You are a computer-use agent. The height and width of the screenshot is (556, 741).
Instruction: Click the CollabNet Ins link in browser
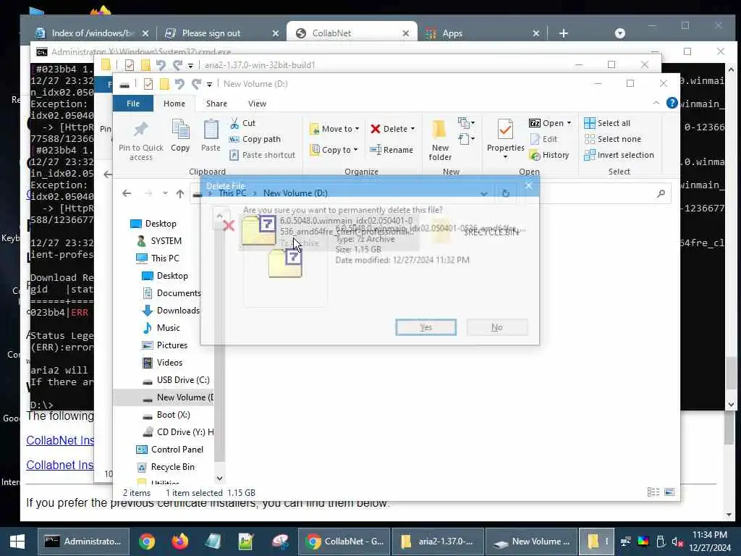[x=59, y=441]
